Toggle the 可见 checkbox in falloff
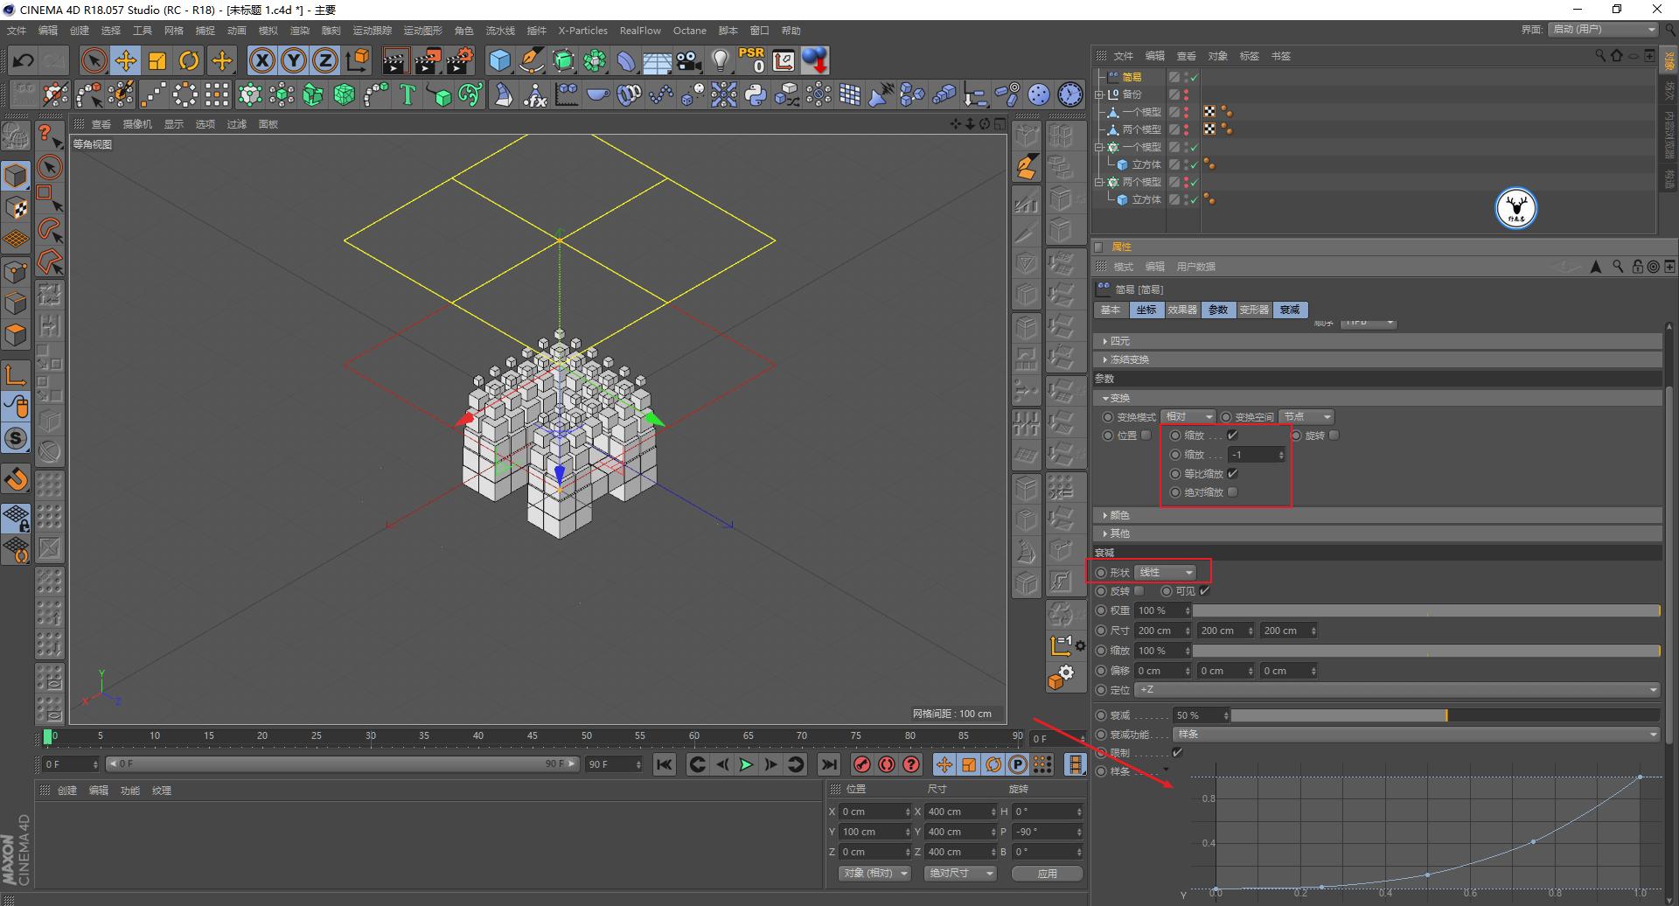The height and width of the screenshot is (906, 1679). point(1205,591)
